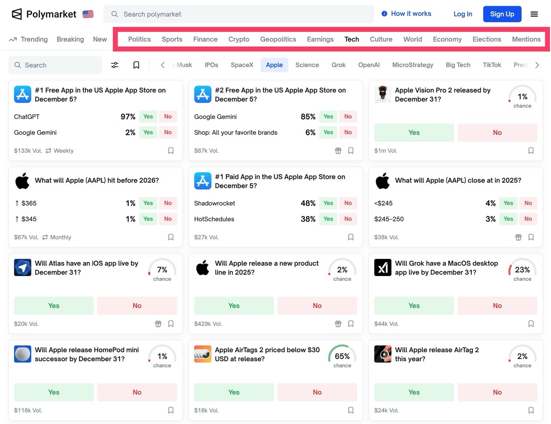This screenshot has height=424, width=551.
Task: Open the filter sliders icon
Action: (x=115, y=65)
